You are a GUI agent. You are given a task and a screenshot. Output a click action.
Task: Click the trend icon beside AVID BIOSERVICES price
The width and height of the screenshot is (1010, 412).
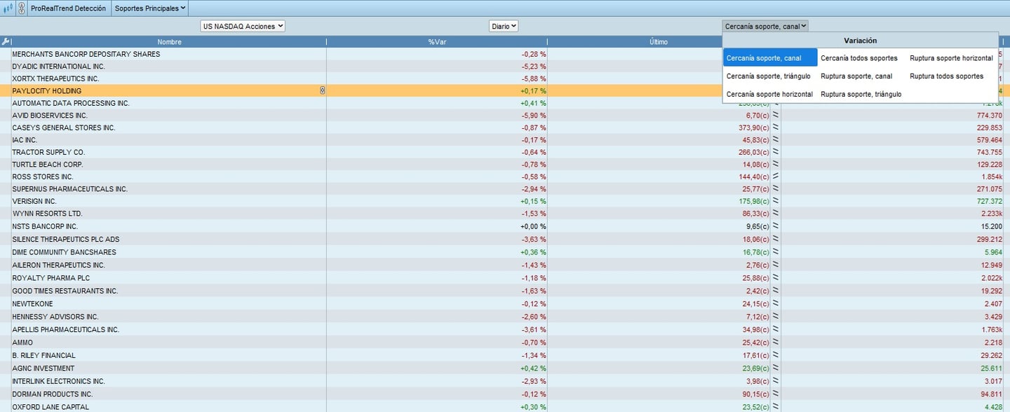[x=775, y=116]
